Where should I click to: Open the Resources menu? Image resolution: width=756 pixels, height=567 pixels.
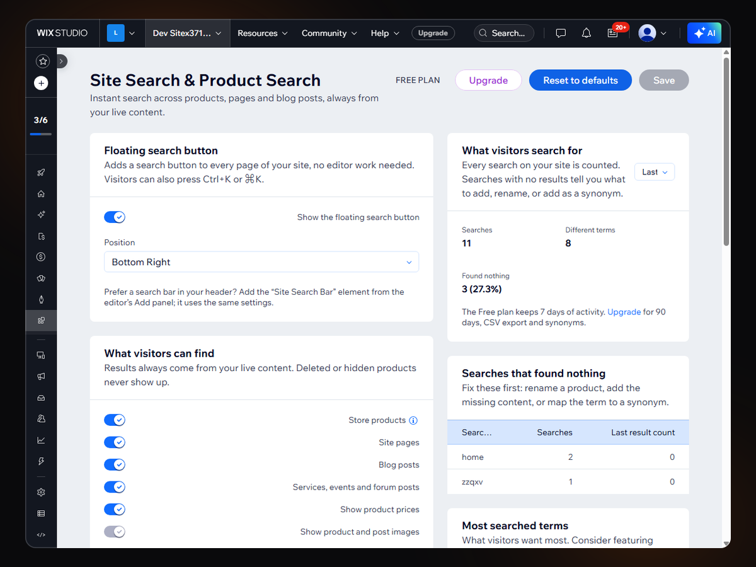[263, 33]
